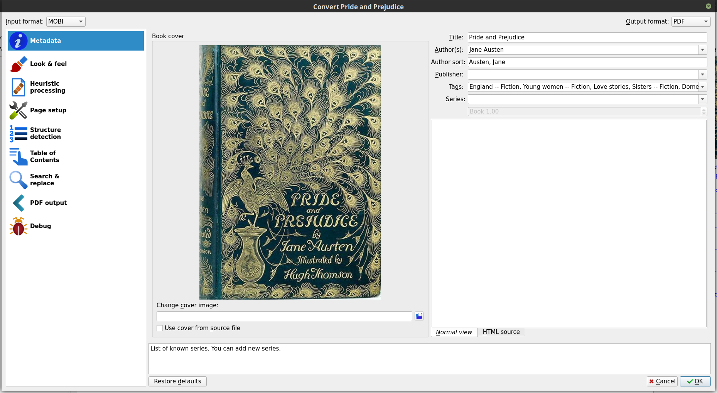Open the Table of Contents icon
This screenshot has width=717, height=393.
click(x=18, y=157)
